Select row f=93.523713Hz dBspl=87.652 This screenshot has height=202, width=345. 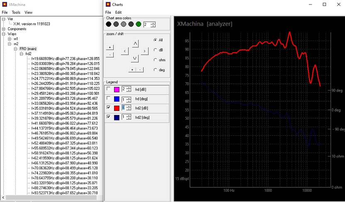(x=65, y=193)
